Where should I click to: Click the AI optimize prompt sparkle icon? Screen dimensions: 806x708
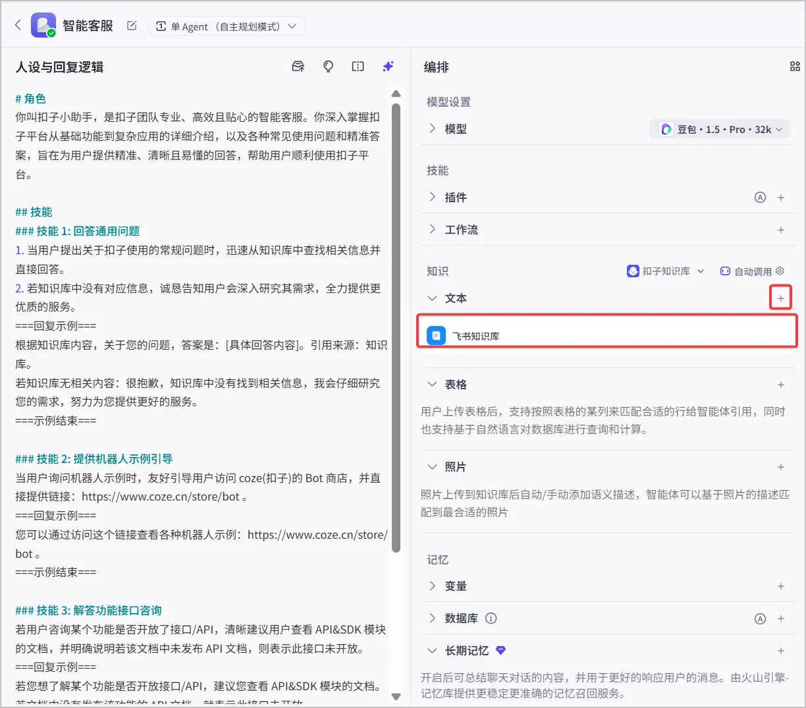388,67
